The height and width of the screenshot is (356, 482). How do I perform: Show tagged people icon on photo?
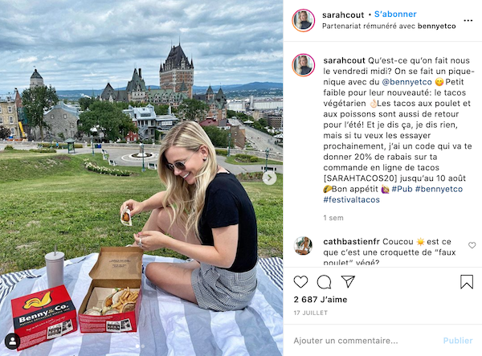point(13,342)
